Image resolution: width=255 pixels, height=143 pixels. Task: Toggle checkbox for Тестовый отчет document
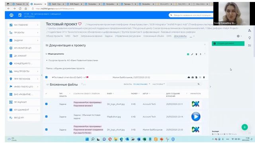(x=46, y=77)
